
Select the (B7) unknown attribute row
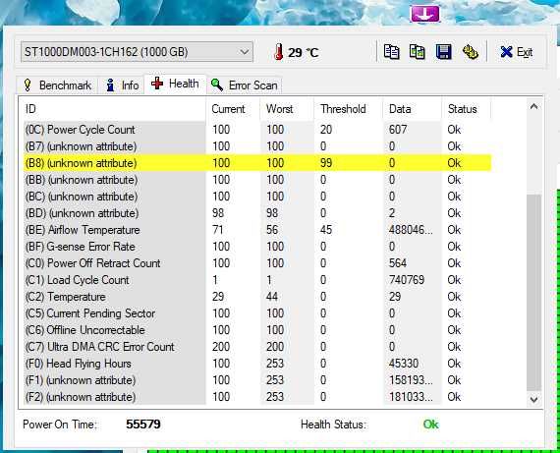click(257, 146)
